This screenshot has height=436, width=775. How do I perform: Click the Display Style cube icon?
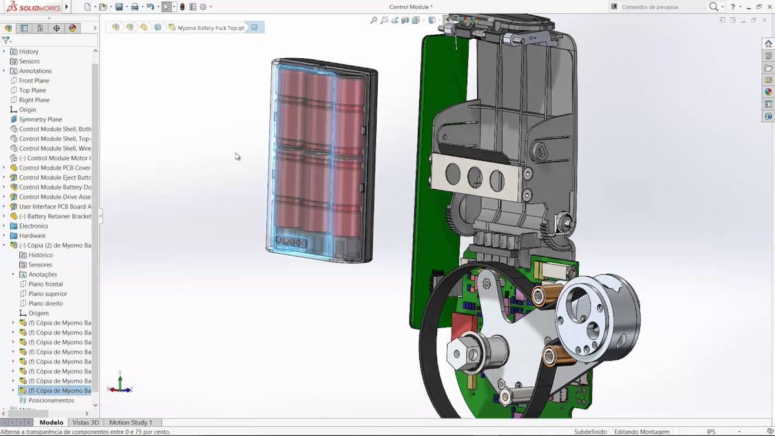point(432,21)
